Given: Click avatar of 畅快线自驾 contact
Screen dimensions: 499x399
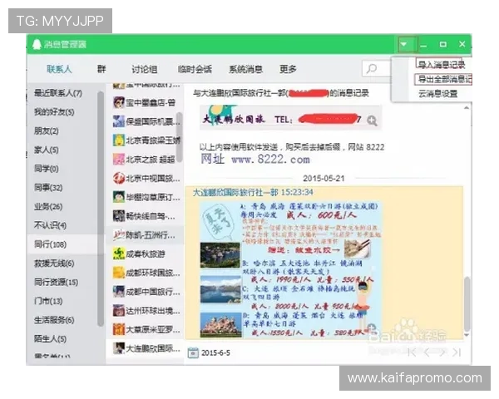Looking at the screenshot, I should coord(119,216).
